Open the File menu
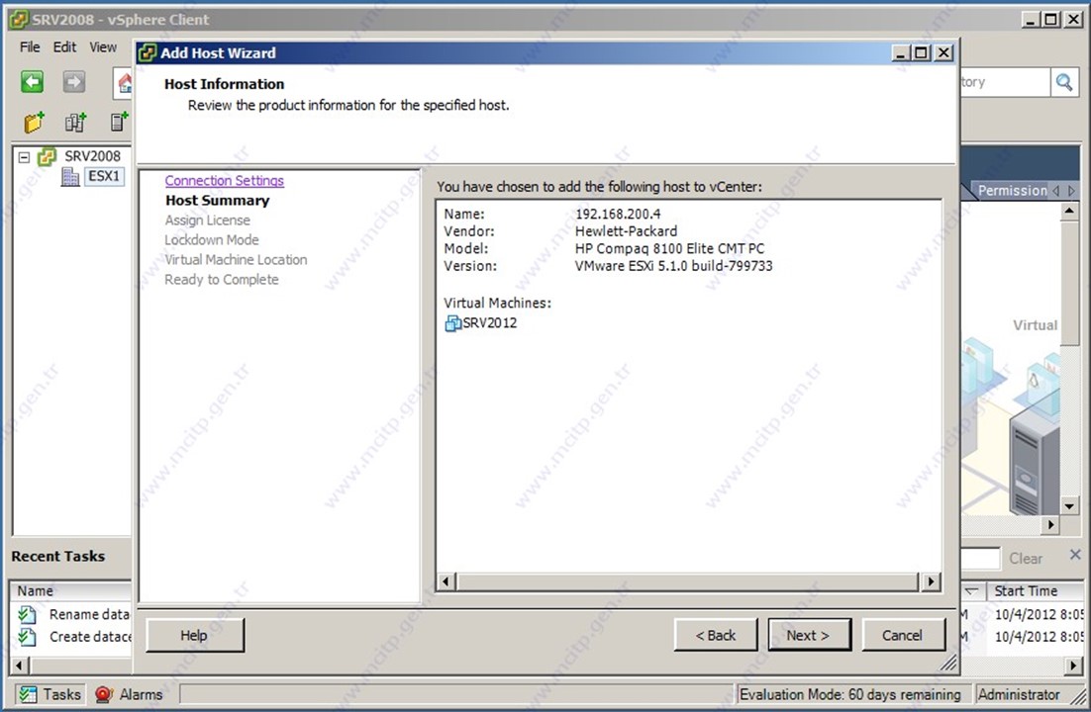This screenshot has height=712, width=1091. click(30, 47)
